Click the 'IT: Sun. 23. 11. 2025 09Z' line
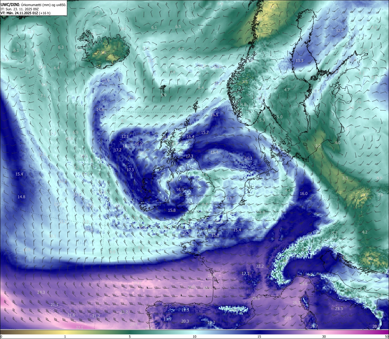 click(x=19, y=9)
